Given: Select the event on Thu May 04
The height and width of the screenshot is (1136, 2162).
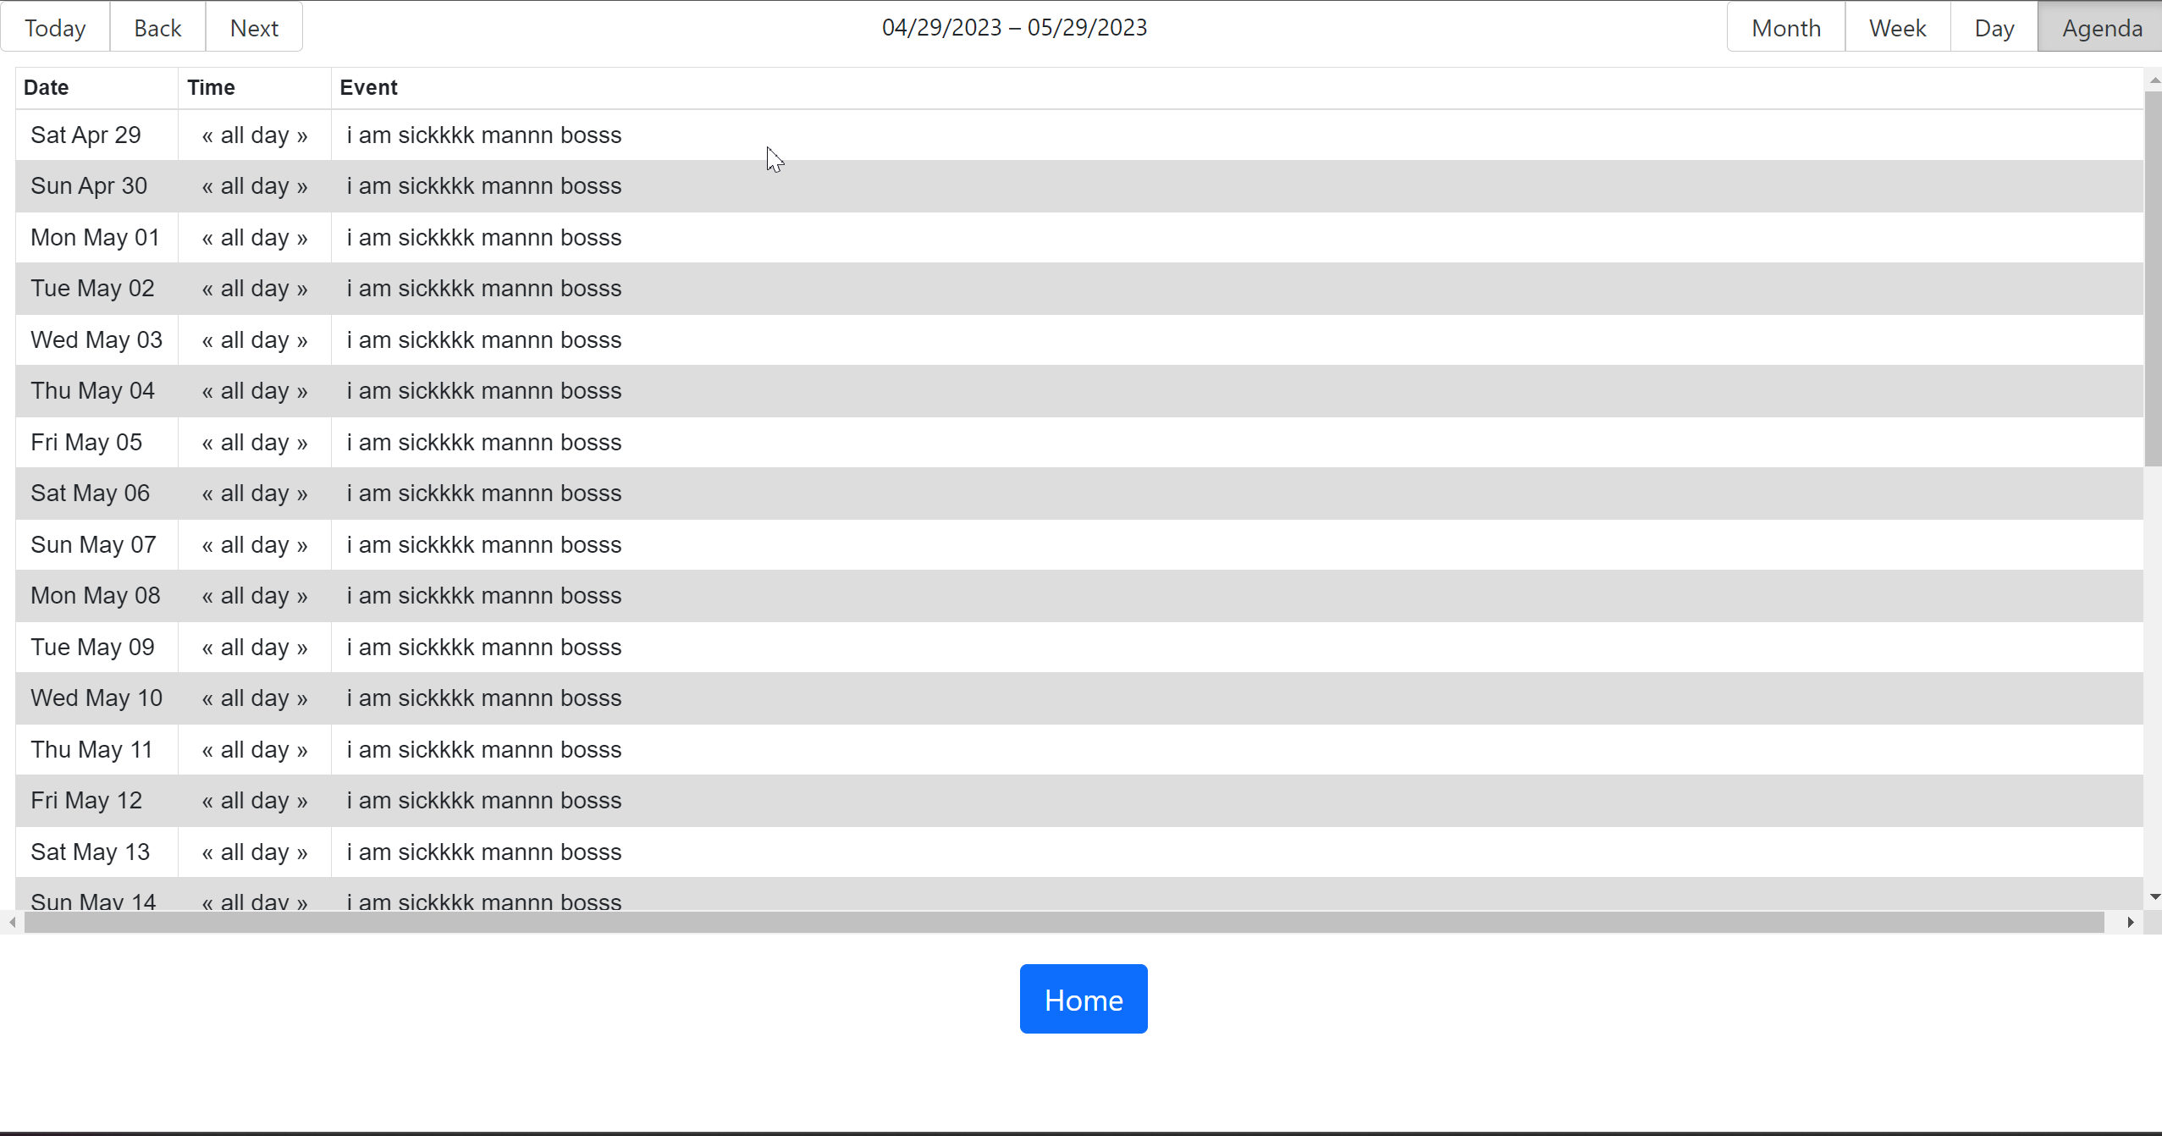Looking at the screenshot, I should point(483,390).
